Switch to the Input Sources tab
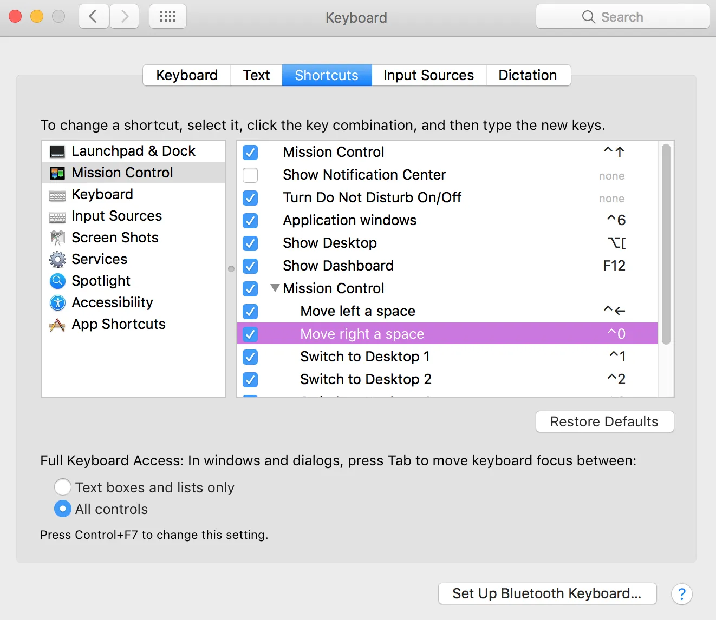 (x=428, y=75)
